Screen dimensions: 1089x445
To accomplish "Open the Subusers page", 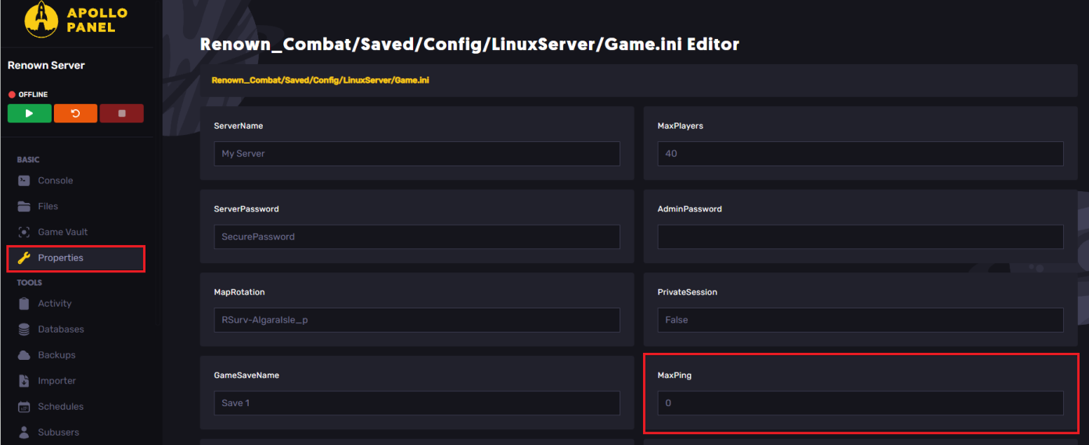I will [x=58, y=433].
